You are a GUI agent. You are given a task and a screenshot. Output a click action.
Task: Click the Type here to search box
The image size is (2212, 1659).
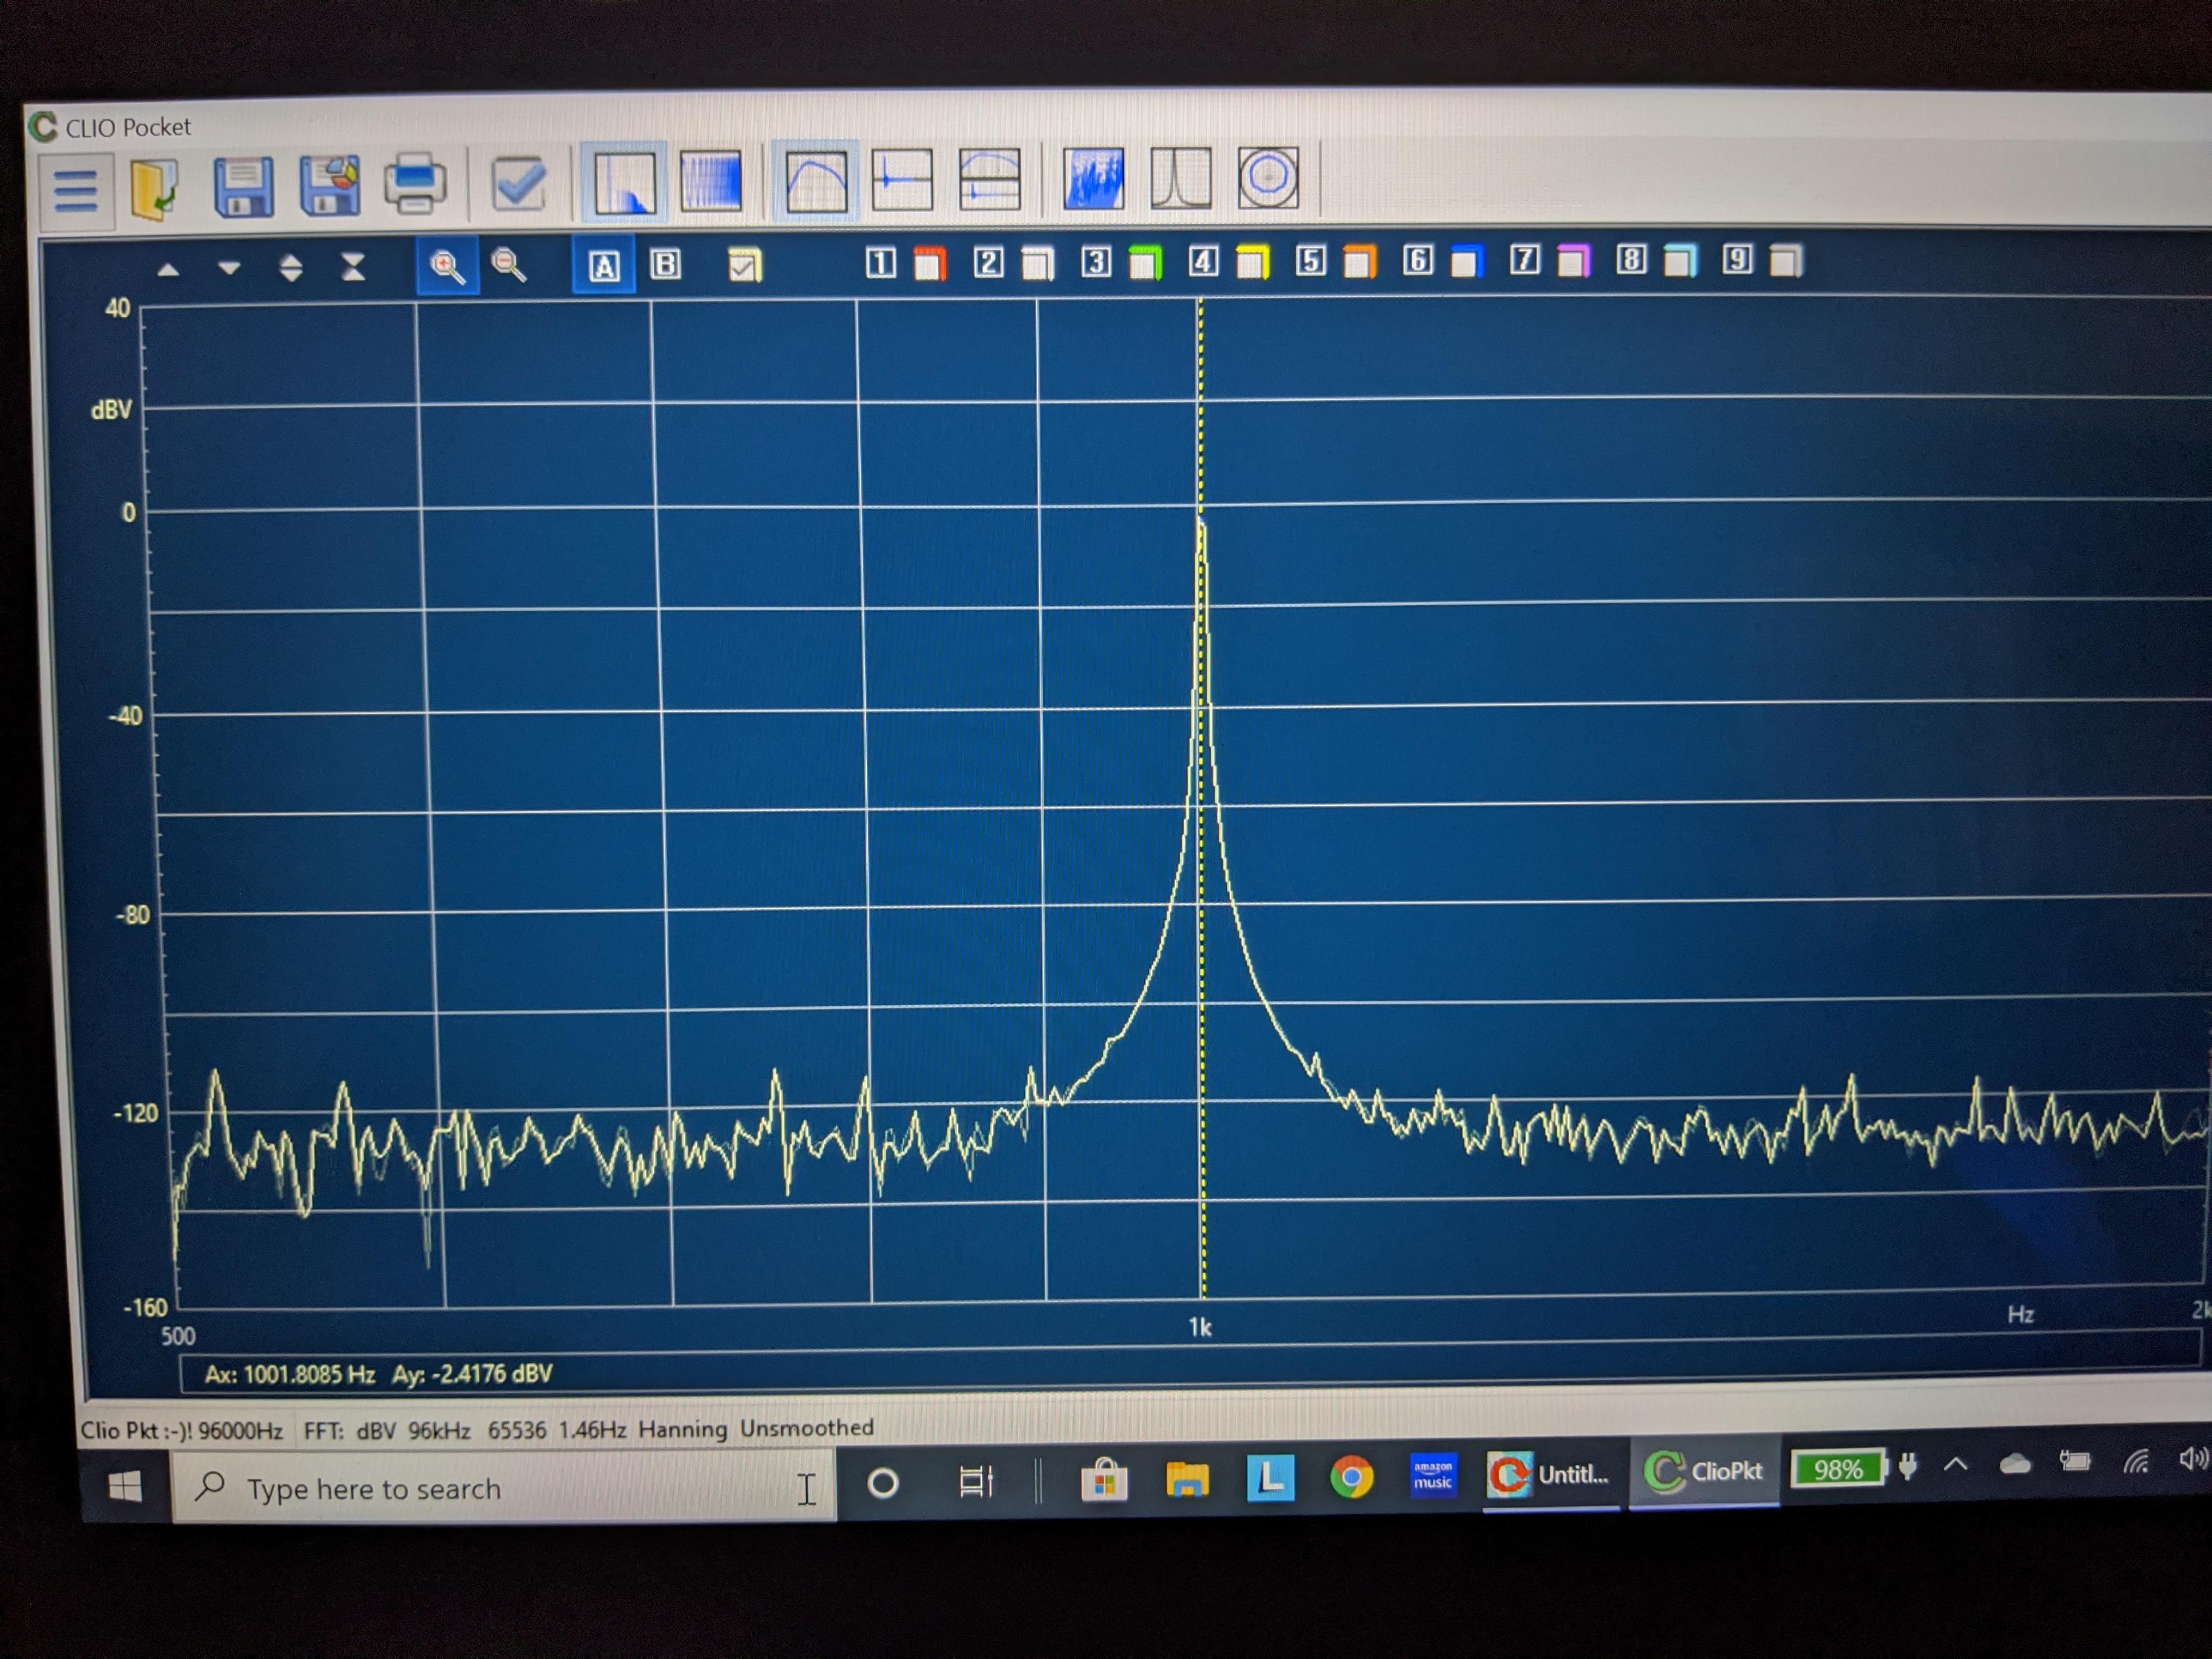point(505,1488)
